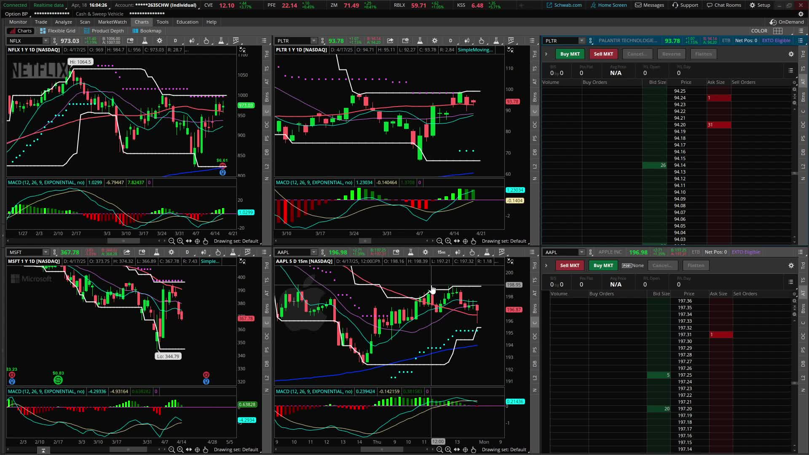Zoom out on the NFLX chart

coord(171,241)
